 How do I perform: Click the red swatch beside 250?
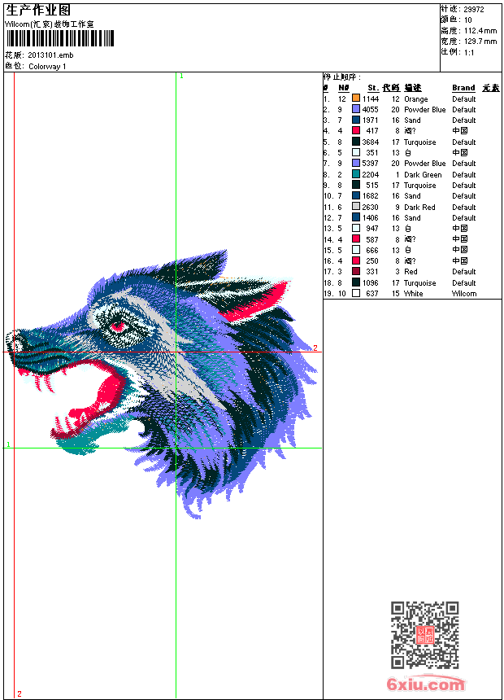pos(356,260)
